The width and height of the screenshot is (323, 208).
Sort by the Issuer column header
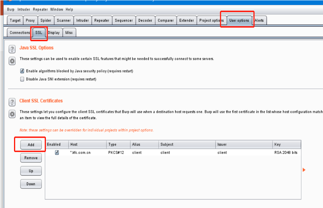(x=244, y=144)
